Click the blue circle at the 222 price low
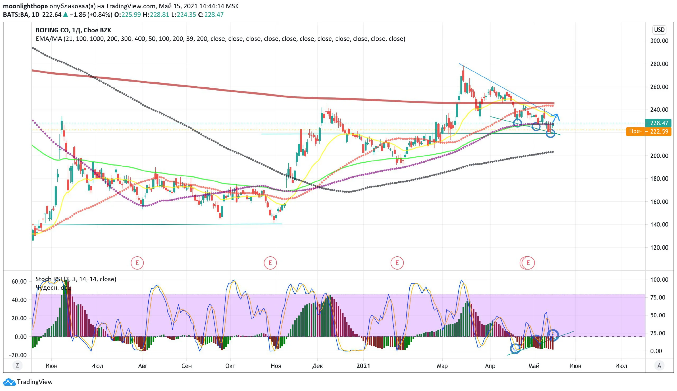This screenshot has width=677, height=391. [x=550, y=133]
